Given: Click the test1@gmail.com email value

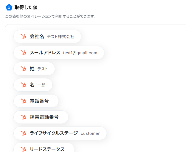Looking at the screenshot, I should click(x=80, y=53).
